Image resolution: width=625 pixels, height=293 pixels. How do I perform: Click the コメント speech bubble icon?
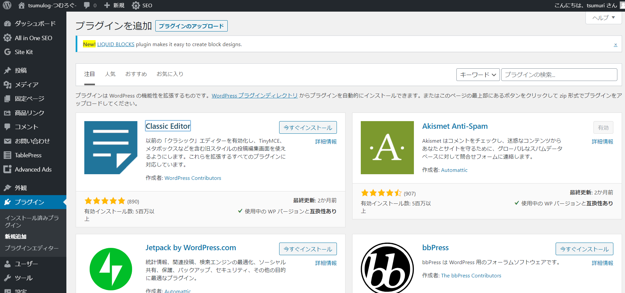pos(7,127)
